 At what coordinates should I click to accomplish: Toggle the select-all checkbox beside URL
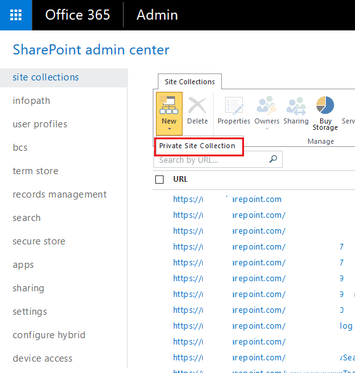159,180
